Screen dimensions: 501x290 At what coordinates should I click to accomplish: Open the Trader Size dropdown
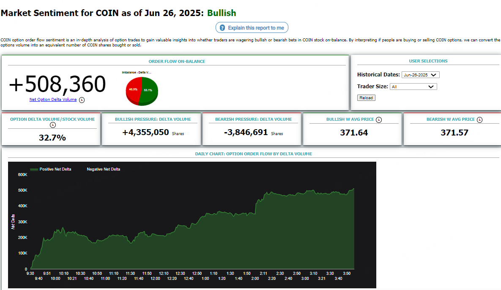pos(413,87)
